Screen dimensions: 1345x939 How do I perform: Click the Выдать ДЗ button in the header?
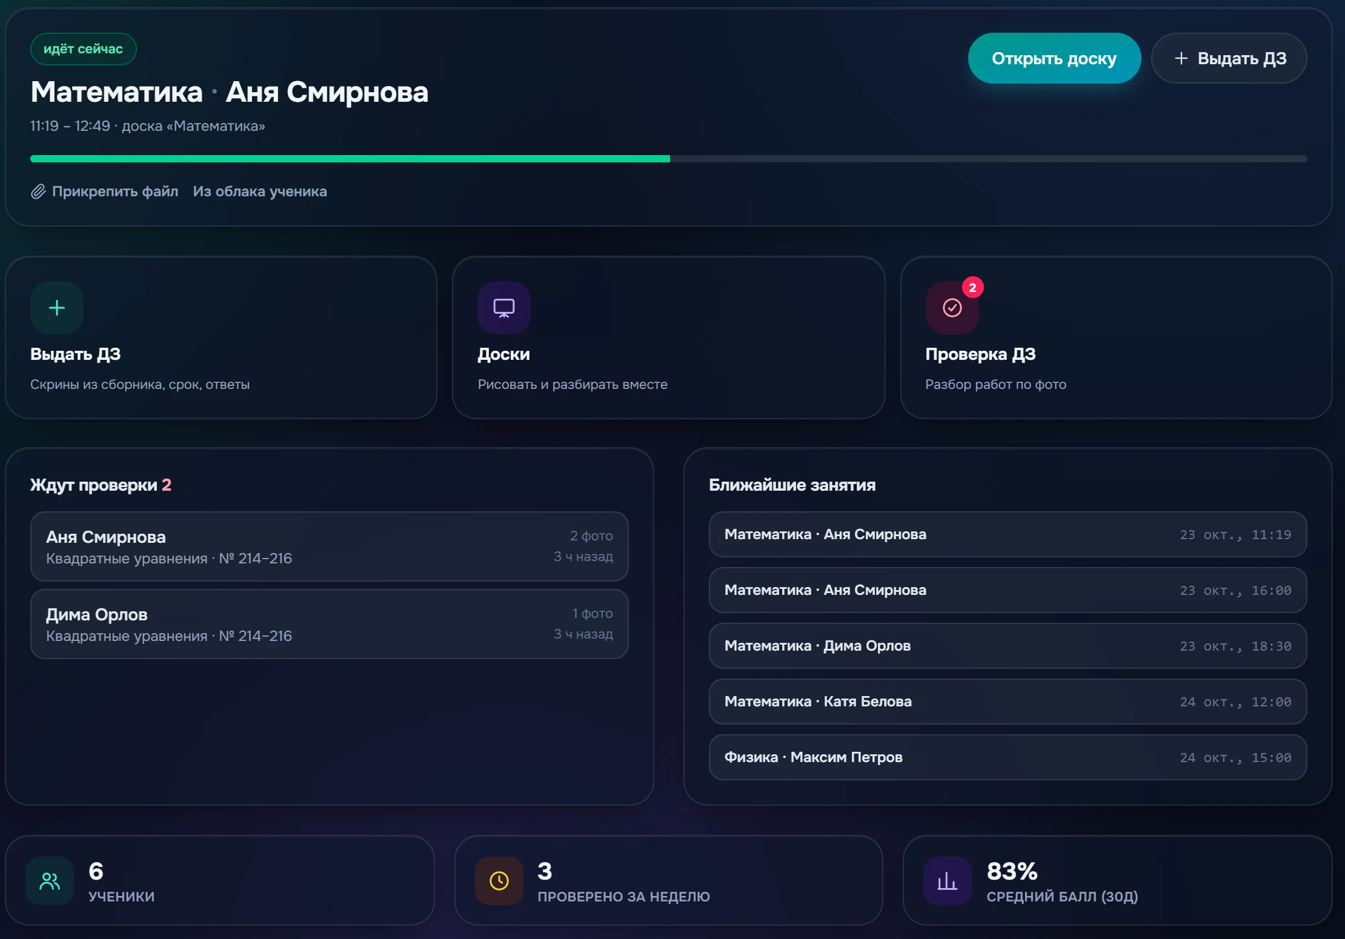point(1229,58)
